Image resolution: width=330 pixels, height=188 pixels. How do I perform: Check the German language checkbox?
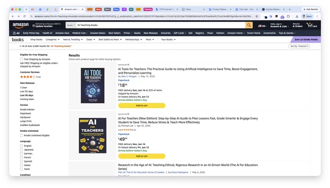[x=21, y=153]
